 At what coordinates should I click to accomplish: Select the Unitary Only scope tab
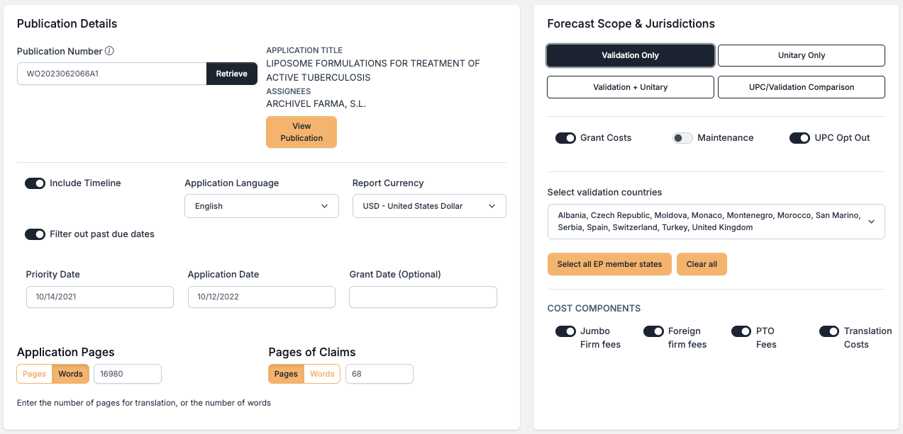point(801,55)
